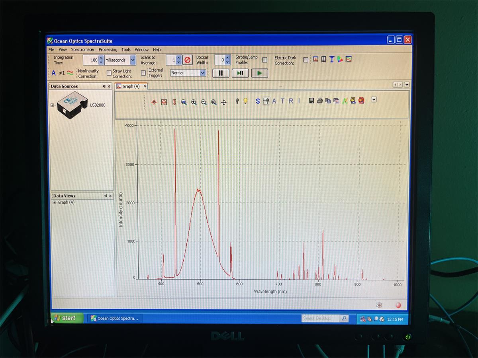The height and width of the screenshot is (358, 478).
Task: Open the Processing menu
Action: click(108, 50)
